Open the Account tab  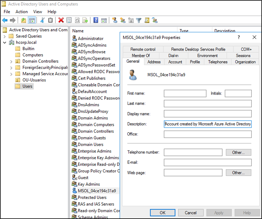coord(175,62)
